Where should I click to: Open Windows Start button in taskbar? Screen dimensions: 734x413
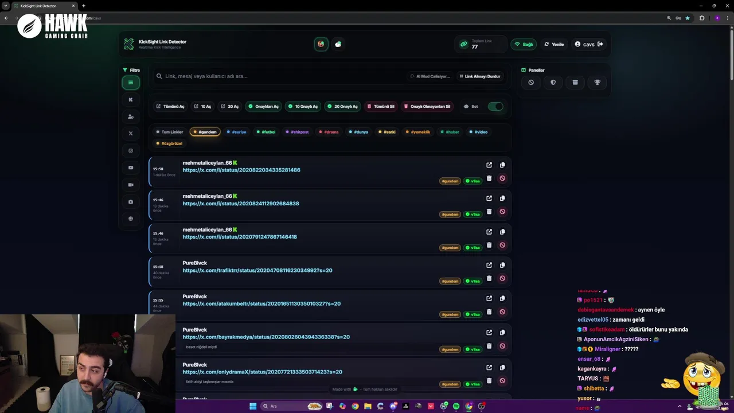tap(253, 406)
